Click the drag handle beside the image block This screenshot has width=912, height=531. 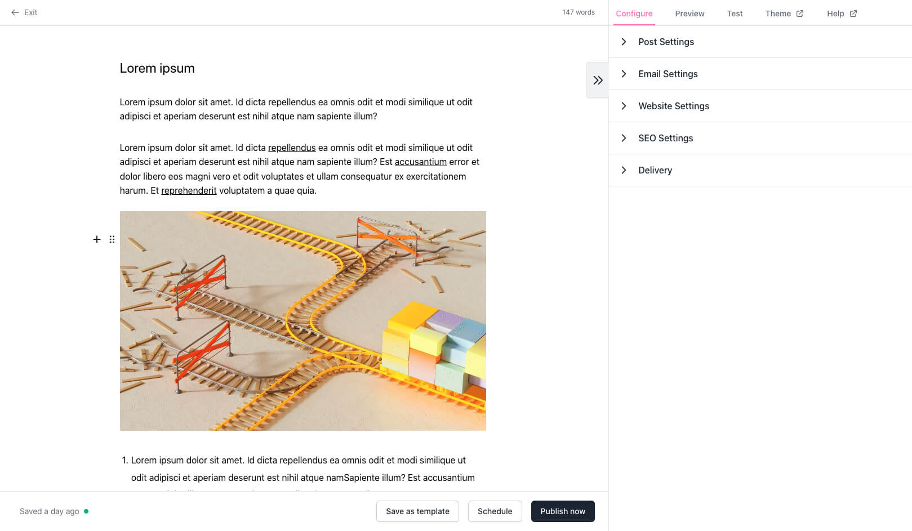tap(112, 239)
